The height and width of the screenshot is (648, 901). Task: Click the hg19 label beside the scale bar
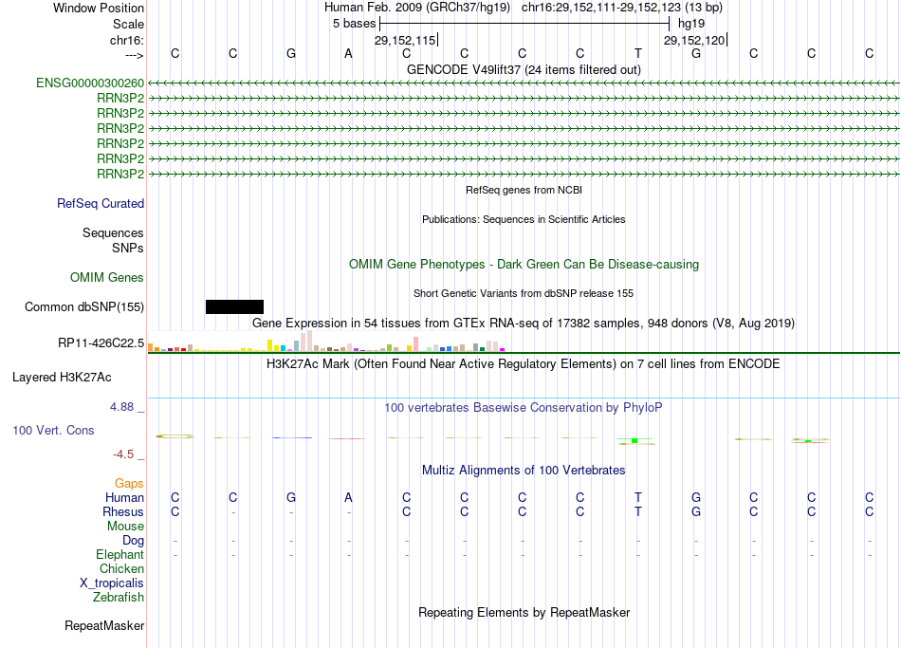(691, 24)
